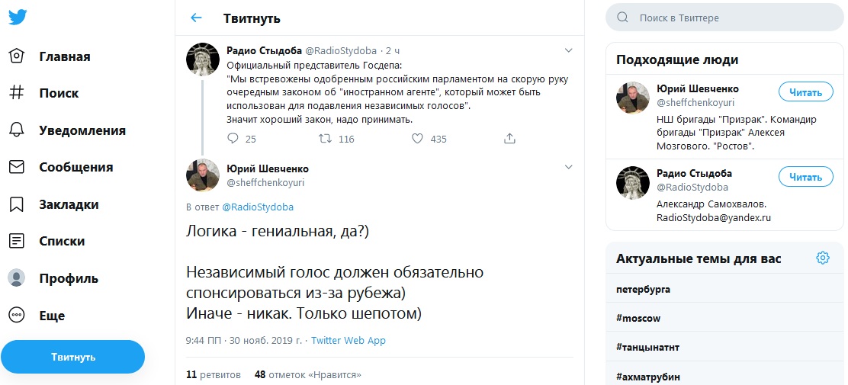The image size is (848, 385).
Task: Open the @RadioStydoba reply mention link
Action: pyautogui.click(x=257, y=207)
